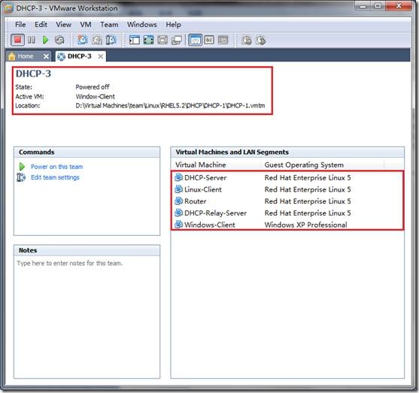Click the Take Snapshot toolbar icon

[83, 40]
